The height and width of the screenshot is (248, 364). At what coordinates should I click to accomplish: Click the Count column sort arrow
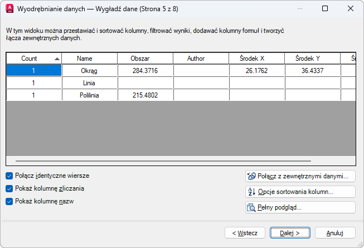tap(57, 59)
